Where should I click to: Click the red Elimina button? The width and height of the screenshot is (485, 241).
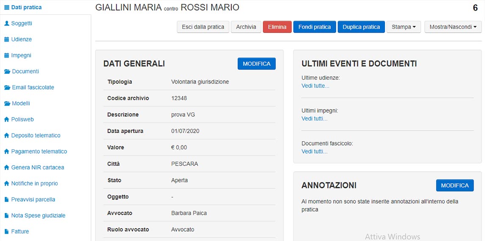277,27
